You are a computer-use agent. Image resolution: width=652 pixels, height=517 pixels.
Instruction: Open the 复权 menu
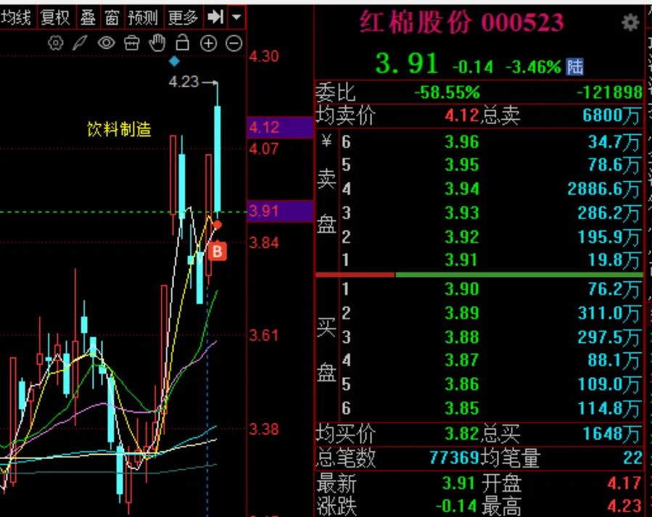[x=55, y=17]
